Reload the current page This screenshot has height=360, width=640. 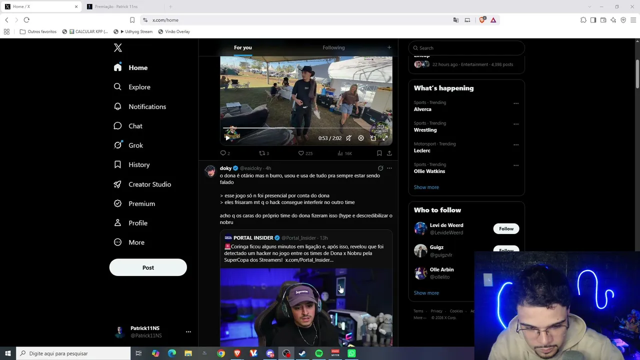[x=26, y=20]
